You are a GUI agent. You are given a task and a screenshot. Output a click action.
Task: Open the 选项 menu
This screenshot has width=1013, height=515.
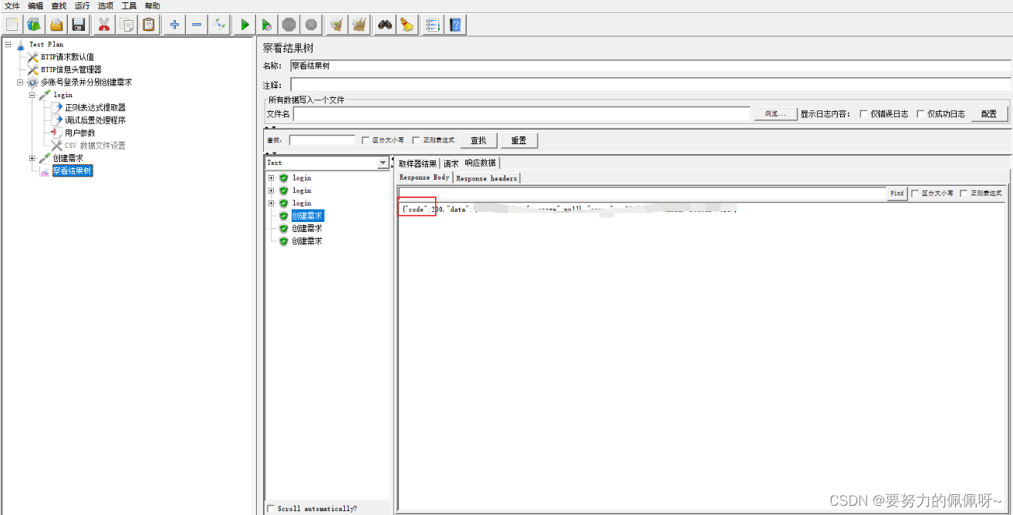click(x=105, y=6)
